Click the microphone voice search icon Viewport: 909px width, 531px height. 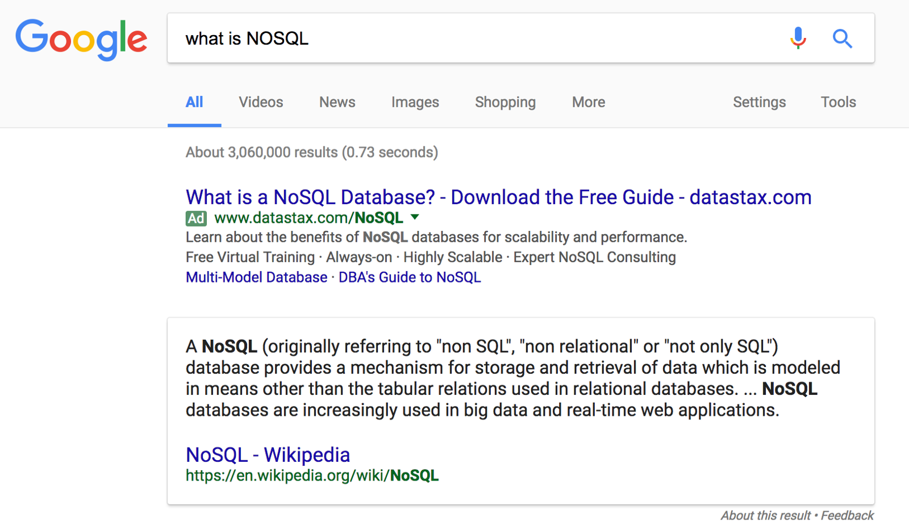point(798,38)
